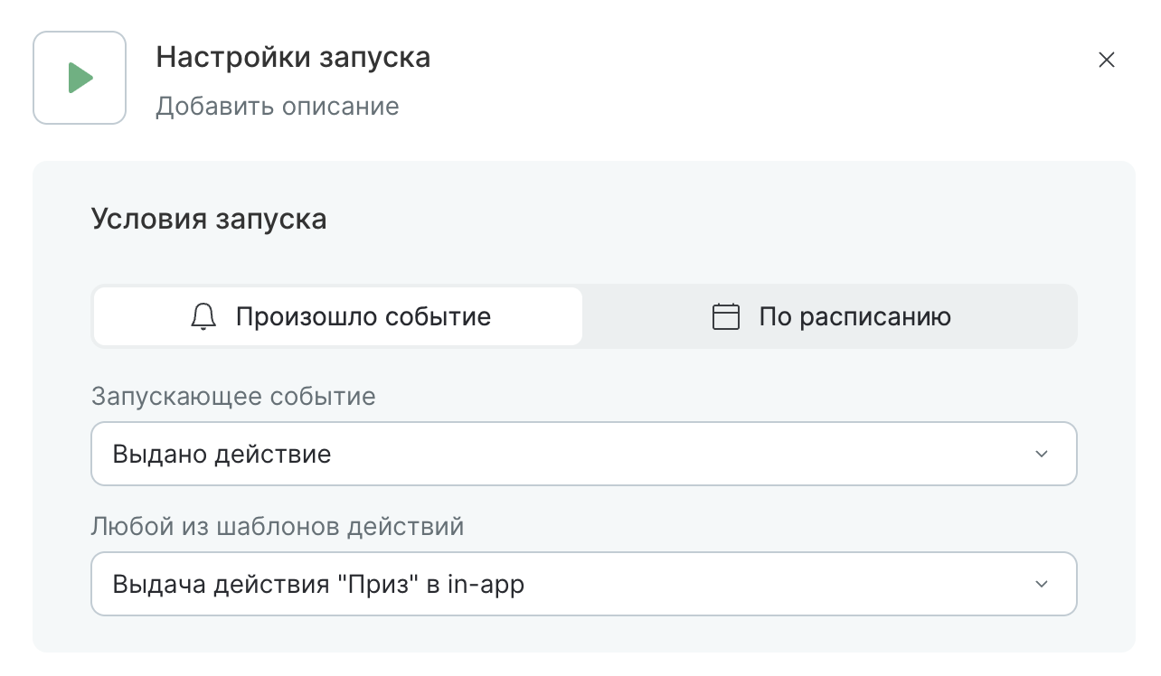
Task: Click the Условия запуска heading
Action: (209, 220)
